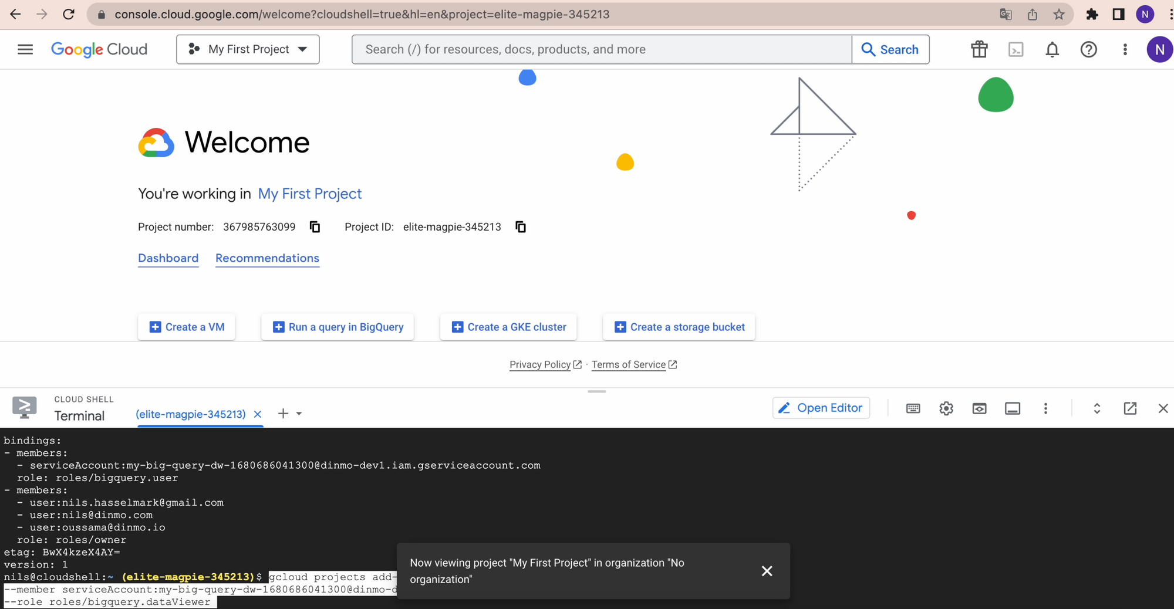Click the resource search input field
The image size is (1174, 609).
coord(602,49)
